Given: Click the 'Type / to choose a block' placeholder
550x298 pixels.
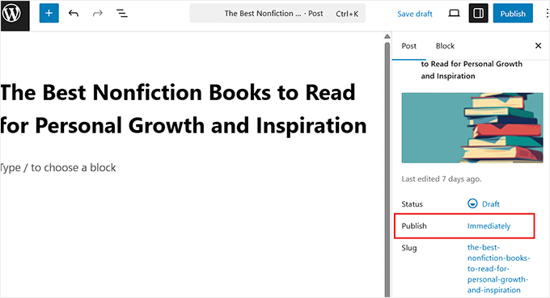Looking at the screenshot, I should click(x=58, y=168).
